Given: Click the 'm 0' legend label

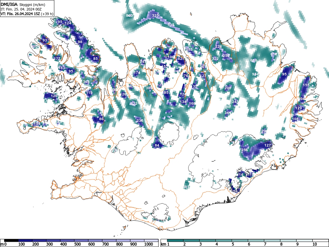Looking at the screenshot, I should click(x=4, y=244).
